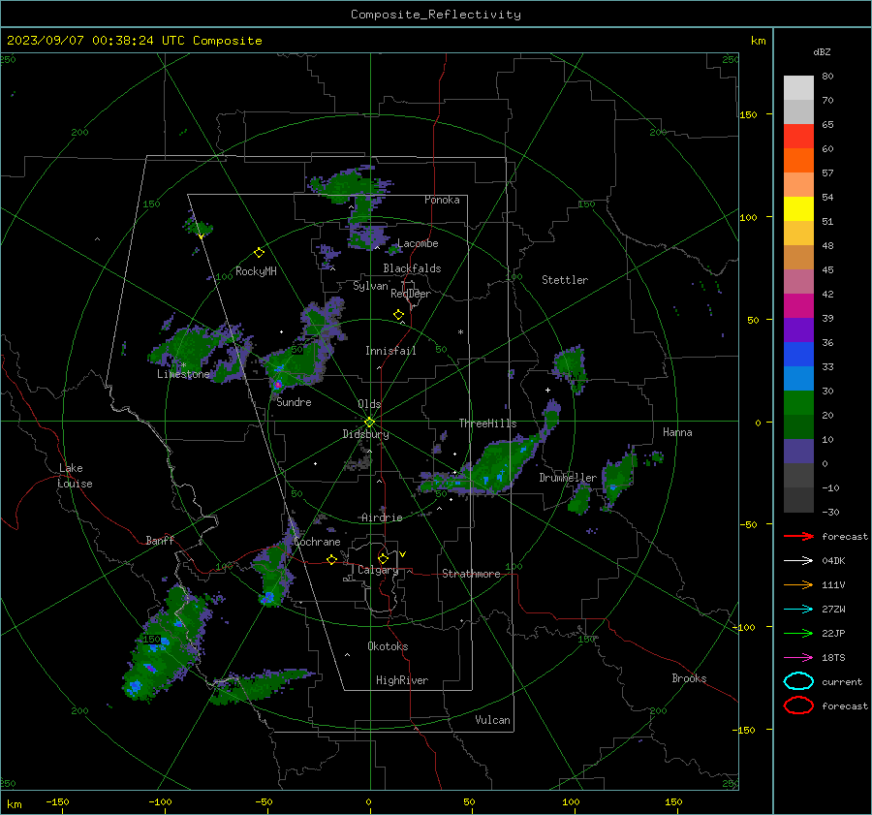Click the Strathmore town label

pyautogui.click(x=471, y=574)
